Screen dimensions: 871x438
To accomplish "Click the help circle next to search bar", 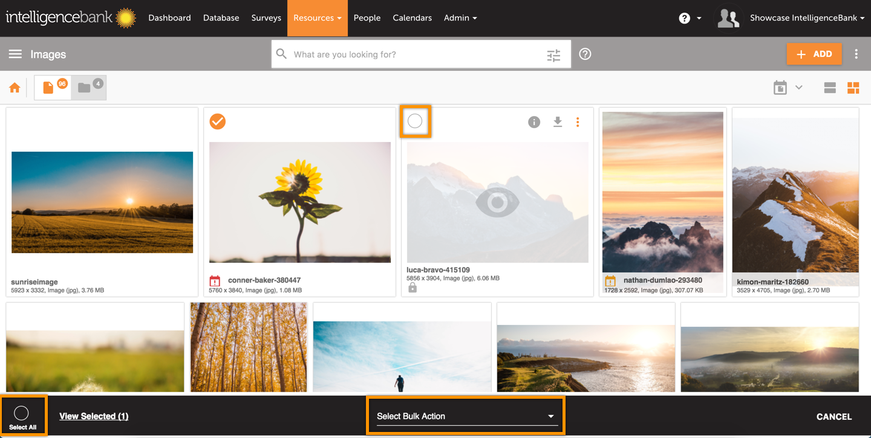I will [585, 54].
